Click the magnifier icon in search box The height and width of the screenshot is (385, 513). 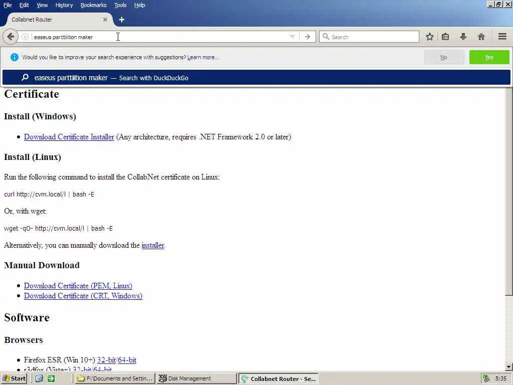tap(326, 37)
